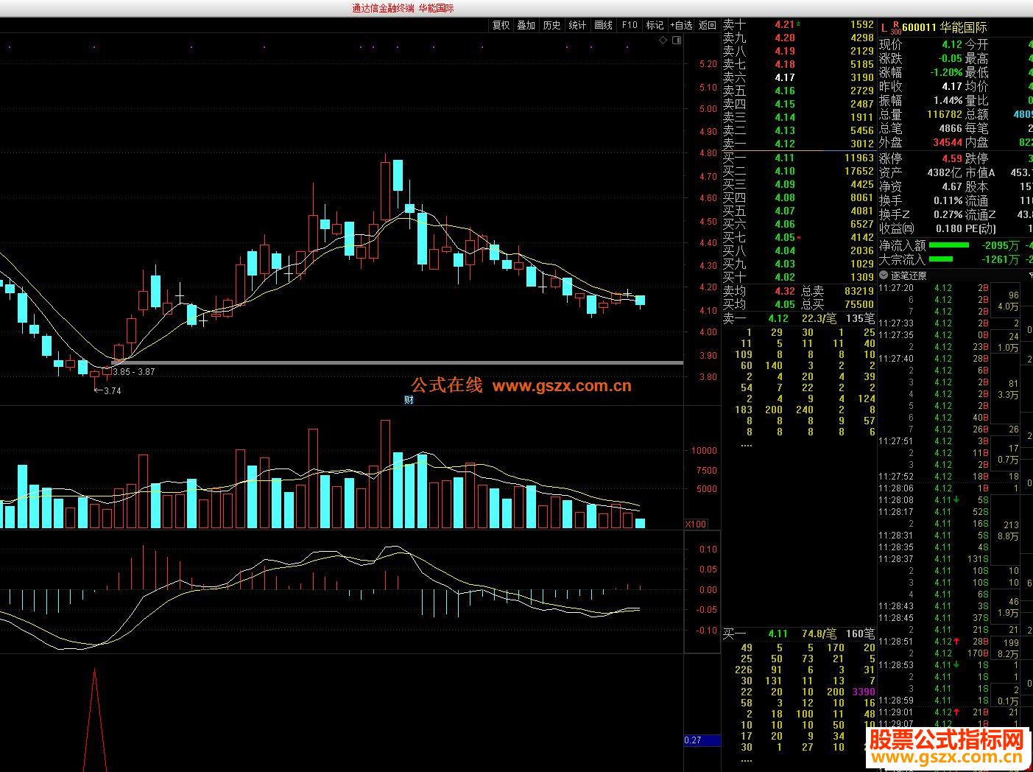1033x772 pixels.
Task: Click the 3.85 - 3.87 support line label
Action: (134, 372)
